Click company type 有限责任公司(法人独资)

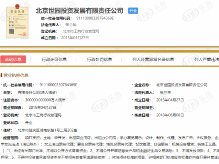click(x=37, y=93)
